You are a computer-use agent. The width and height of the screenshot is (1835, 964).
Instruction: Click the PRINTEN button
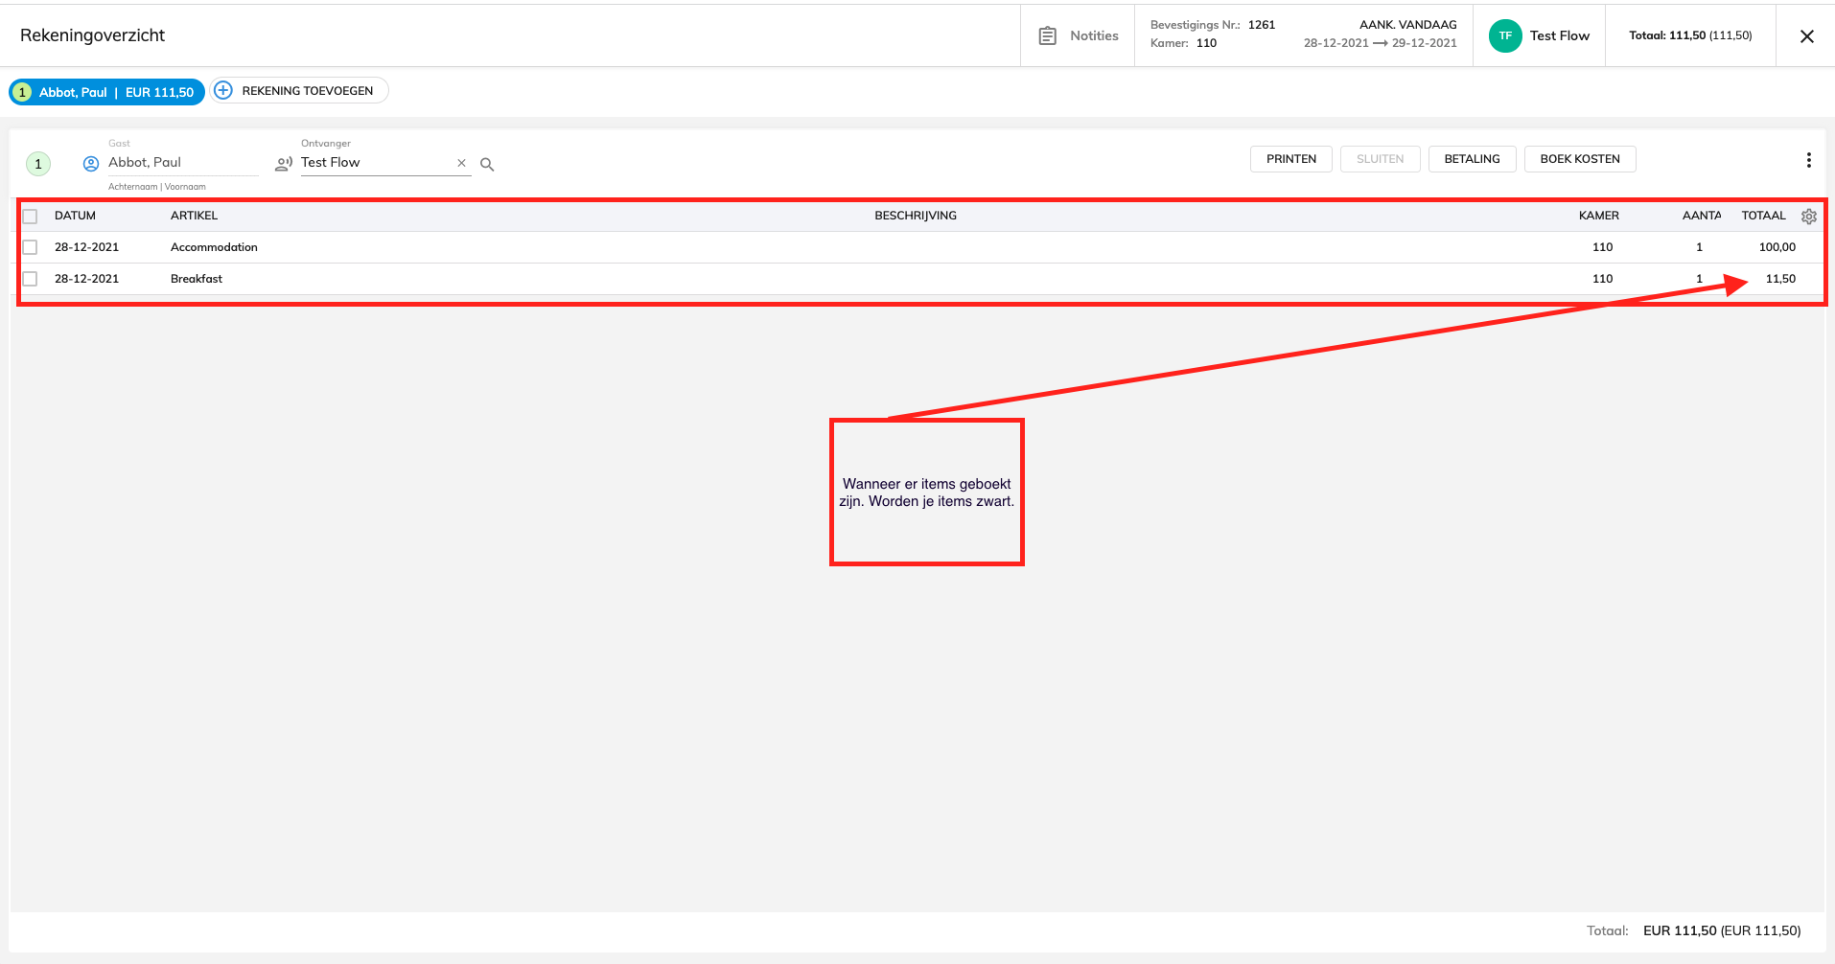click(x=1290, y=159)
